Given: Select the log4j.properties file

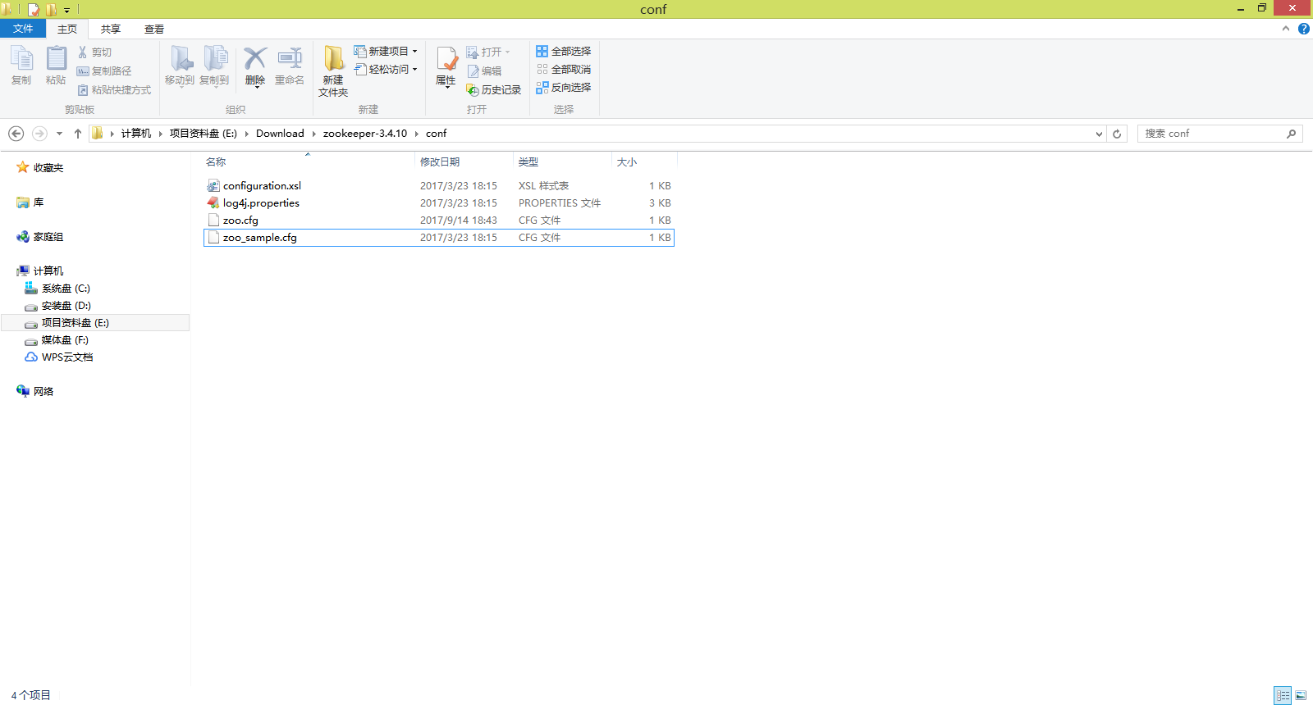Looking at the screenshot, I should point(439,203).
